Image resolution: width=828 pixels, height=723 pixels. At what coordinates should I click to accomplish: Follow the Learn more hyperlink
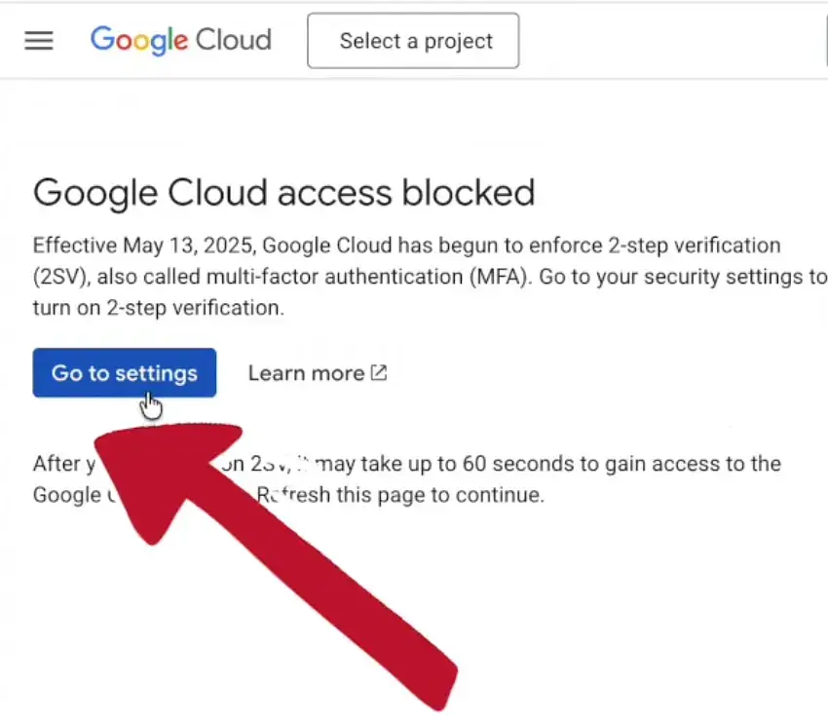(x=307, y=372)
